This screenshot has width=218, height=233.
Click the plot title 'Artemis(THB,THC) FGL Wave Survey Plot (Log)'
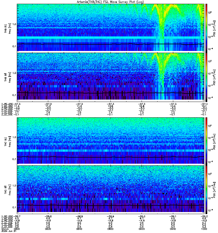pyautogui.click(x=110, y=2)
